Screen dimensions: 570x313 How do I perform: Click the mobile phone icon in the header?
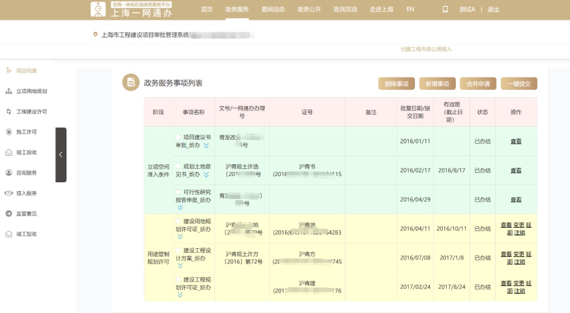[445, 9]
